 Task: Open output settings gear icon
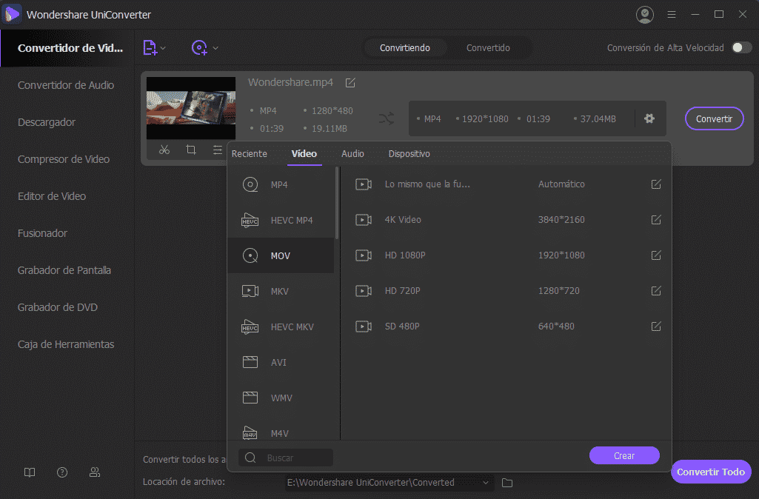pos(649,118)
